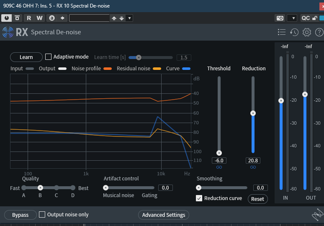Image resolution: width=324 pixels, height=226 pixels.
Task: Click the link icon under Reduction
Action: coord(253,167)
